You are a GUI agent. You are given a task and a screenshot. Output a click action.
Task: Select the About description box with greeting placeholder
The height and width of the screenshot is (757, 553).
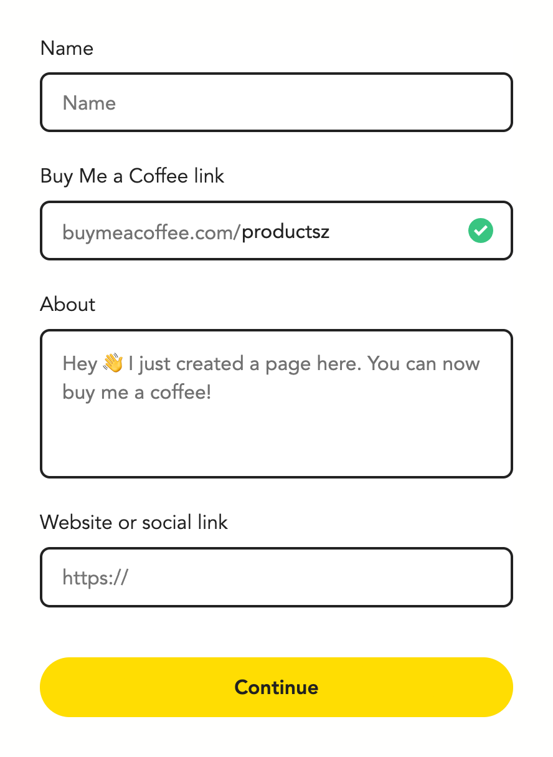[276, 404]
